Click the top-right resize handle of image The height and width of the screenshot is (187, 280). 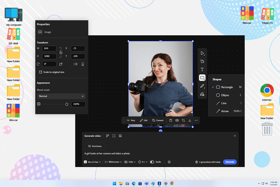point(193,41)
